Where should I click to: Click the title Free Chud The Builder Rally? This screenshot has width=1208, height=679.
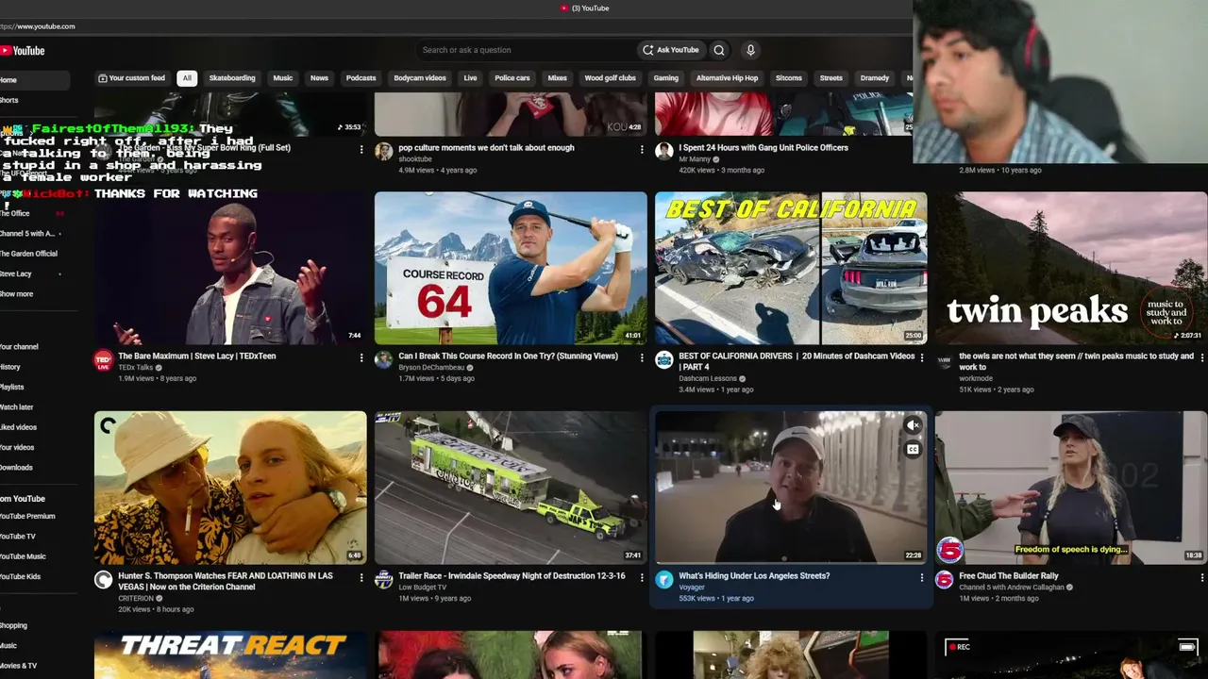[x=1009, y=576]
